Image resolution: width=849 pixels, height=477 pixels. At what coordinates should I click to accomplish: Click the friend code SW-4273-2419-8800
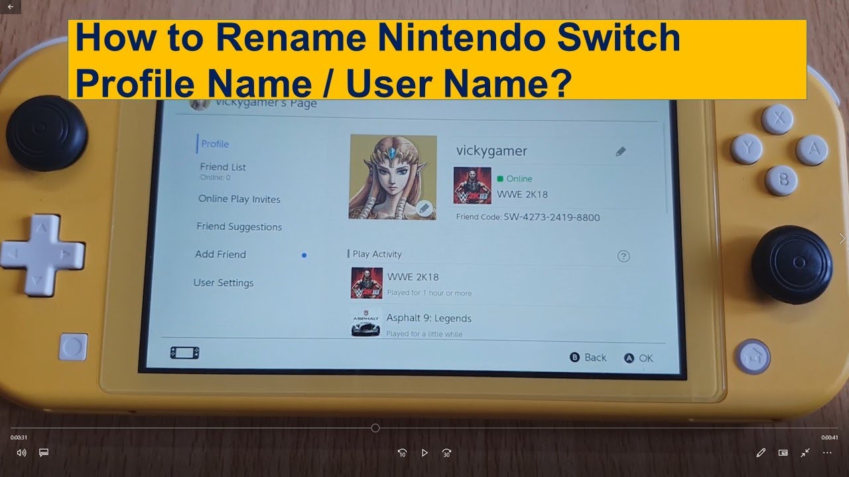(551, 217)
